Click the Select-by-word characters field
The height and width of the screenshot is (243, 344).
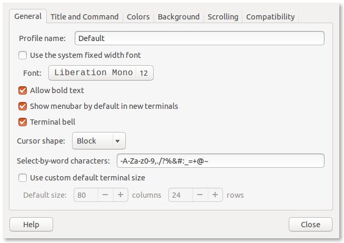220,161
